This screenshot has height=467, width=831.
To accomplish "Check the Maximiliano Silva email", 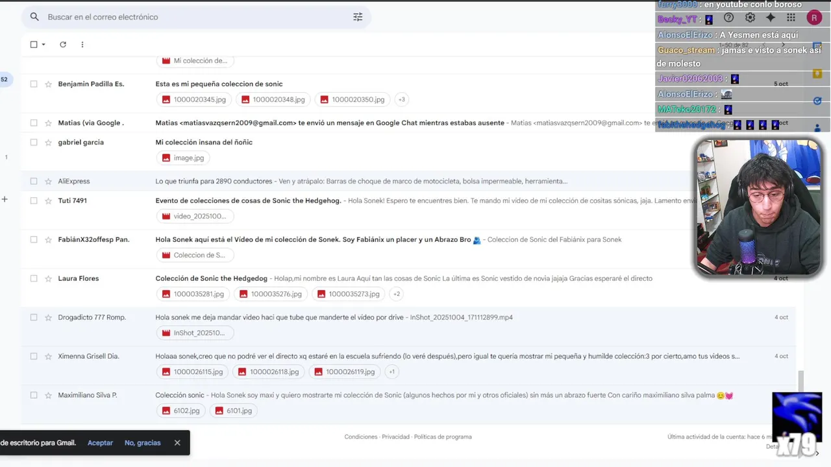I will (34, 395).
